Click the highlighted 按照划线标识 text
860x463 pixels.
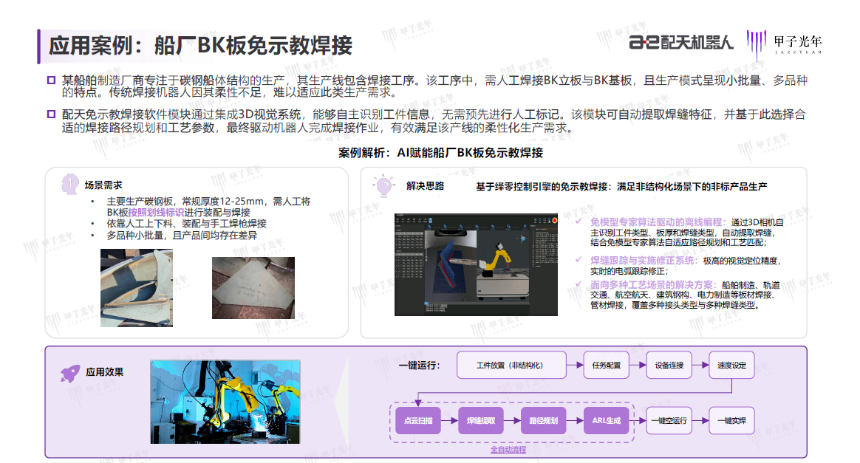[156, 212]
